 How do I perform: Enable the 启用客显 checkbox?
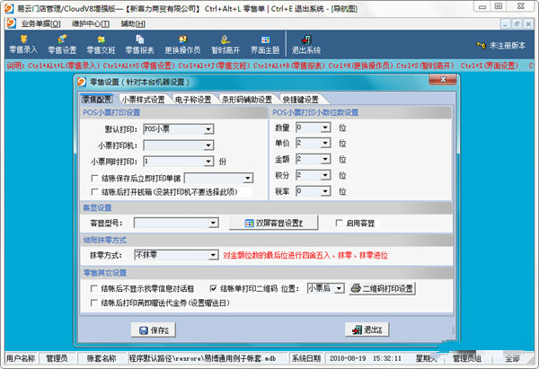(339, 224)
